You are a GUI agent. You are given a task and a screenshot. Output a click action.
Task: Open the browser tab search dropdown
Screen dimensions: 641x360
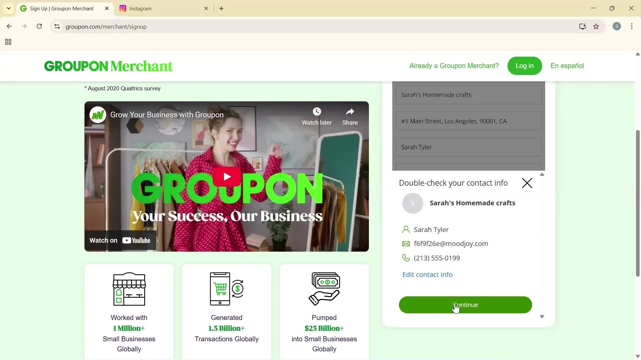click(x=8, y=8)
